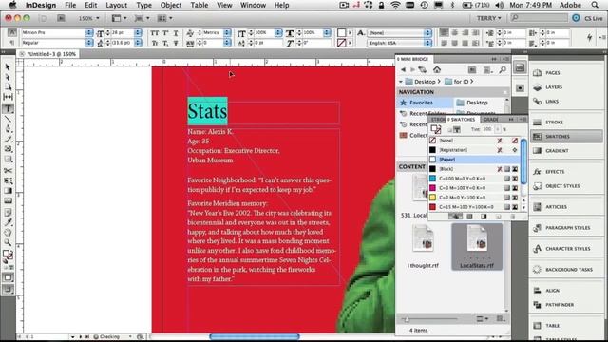Toggle Strikethrough formatting

[x=175, y=43]
